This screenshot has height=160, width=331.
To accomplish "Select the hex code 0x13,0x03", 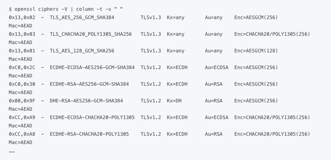I will [22, 34].
